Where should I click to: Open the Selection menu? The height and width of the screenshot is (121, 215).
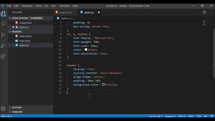pyautogui.click(x=27, y=6)
